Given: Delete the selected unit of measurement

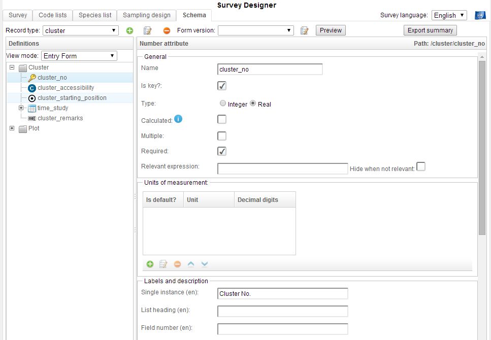Looking at the screenshot, I should point(177,264).
